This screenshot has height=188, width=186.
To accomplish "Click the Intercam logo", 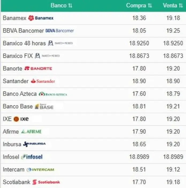I will [x=40, y=170].
